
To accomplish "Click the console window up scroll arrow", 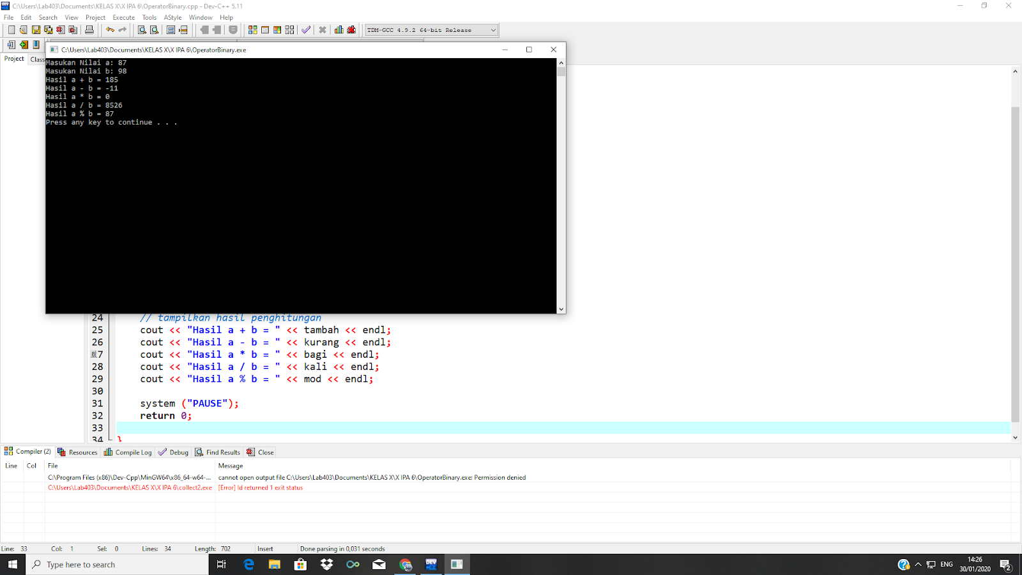I will tap(561, 63).
